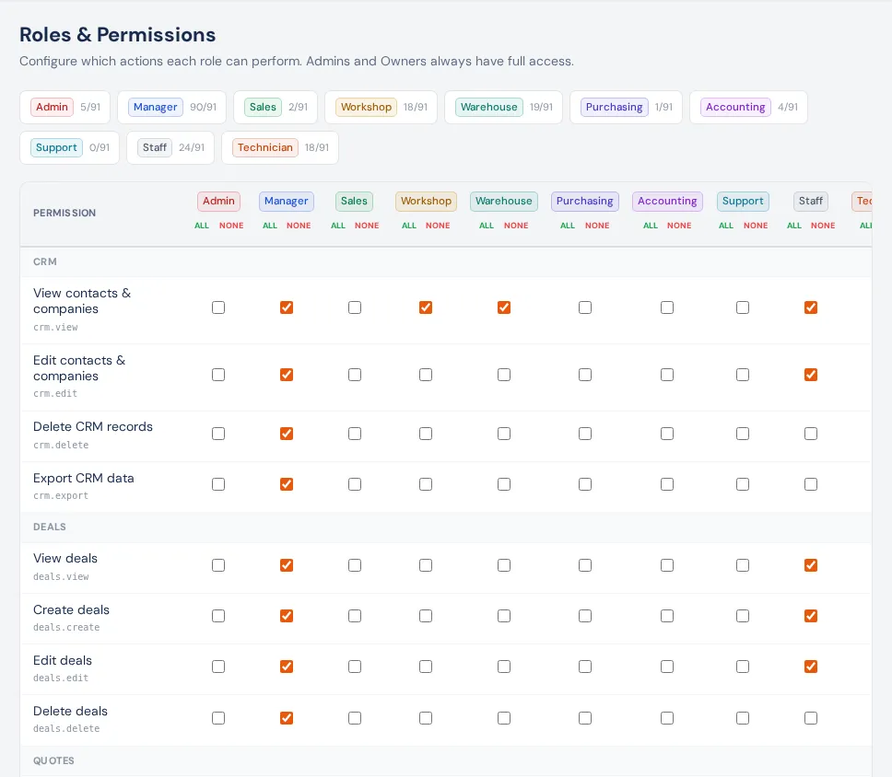Select the Support 0/91 role card
The height and width of the screenshot is (777, 892).
pyautogui.click(x=69, y=148)
